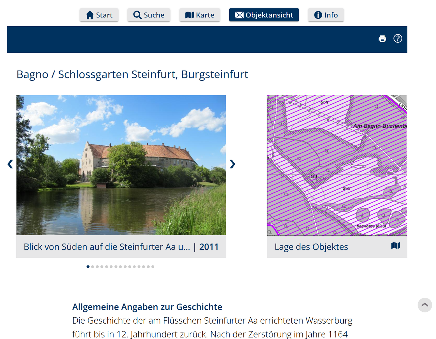Click the Lage des Objektes label

pyautogui.click(x=311, y=247)
